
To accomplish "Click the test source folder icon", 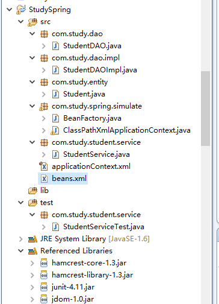I will 32,203.
